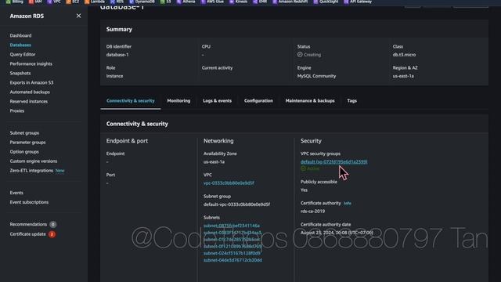Screen dimensions: 501x282
Task: Go to Custom engine versions
Action: coord(34,161)
